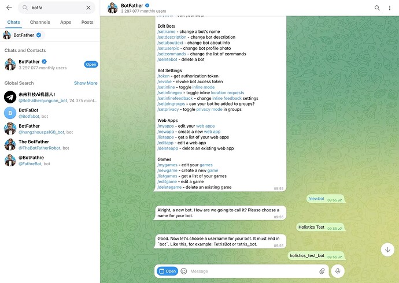Clear the botfa search text
The height and width of the screenshot is (283, 399).
88,8
